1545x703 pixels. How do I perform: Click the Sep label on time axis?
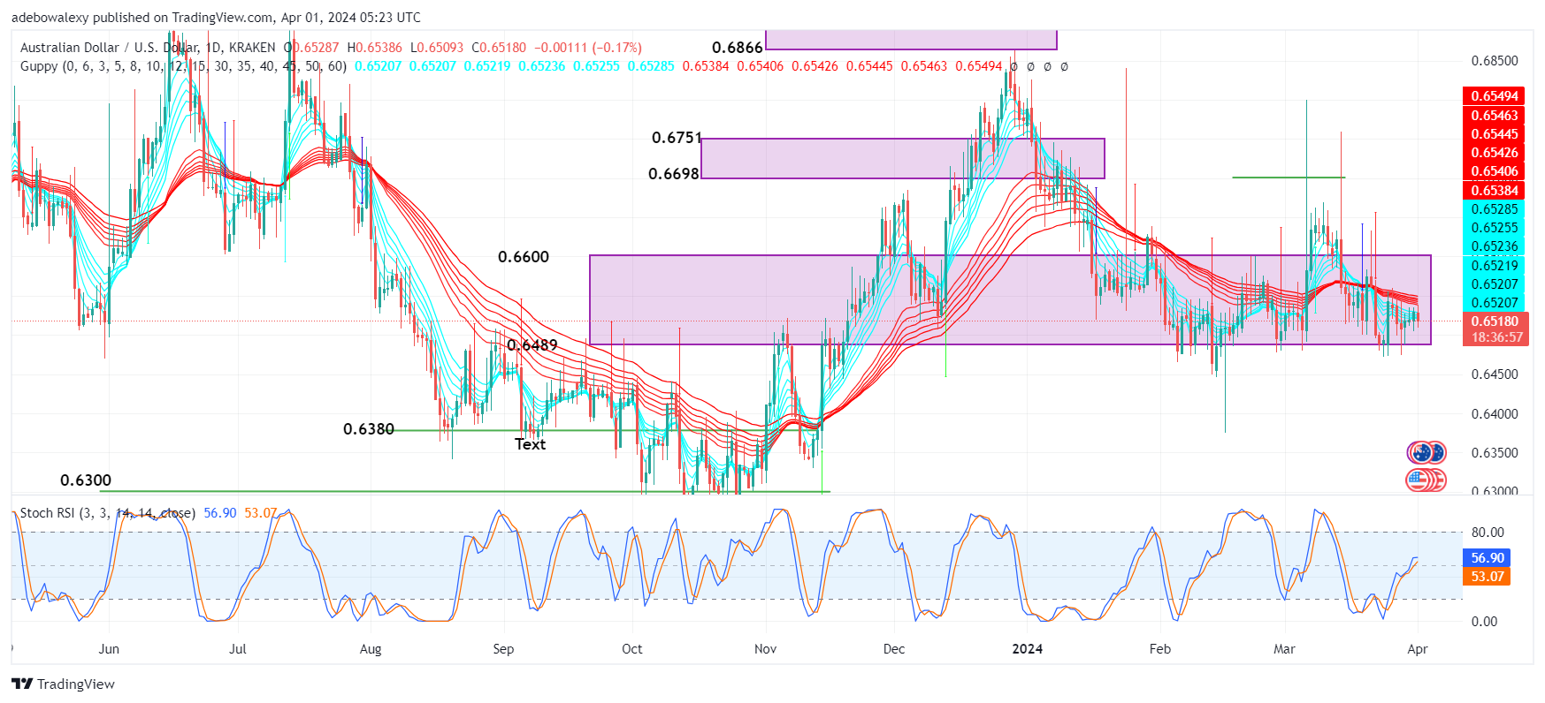pos(503,649)
